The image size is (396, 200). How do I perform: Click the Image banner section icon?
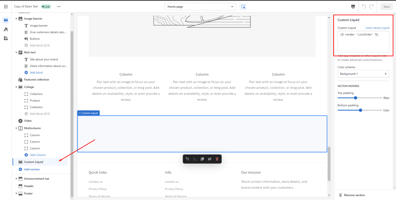[x=20, y=19]
